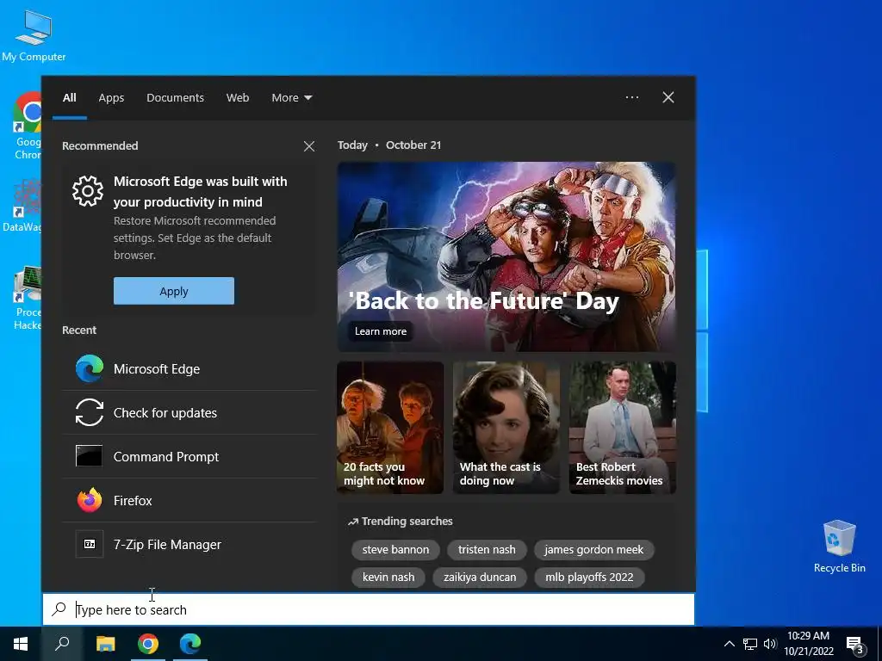Search trending topic tristen nash
This screenshot has width=882, height=661.
tap(487, 550)
